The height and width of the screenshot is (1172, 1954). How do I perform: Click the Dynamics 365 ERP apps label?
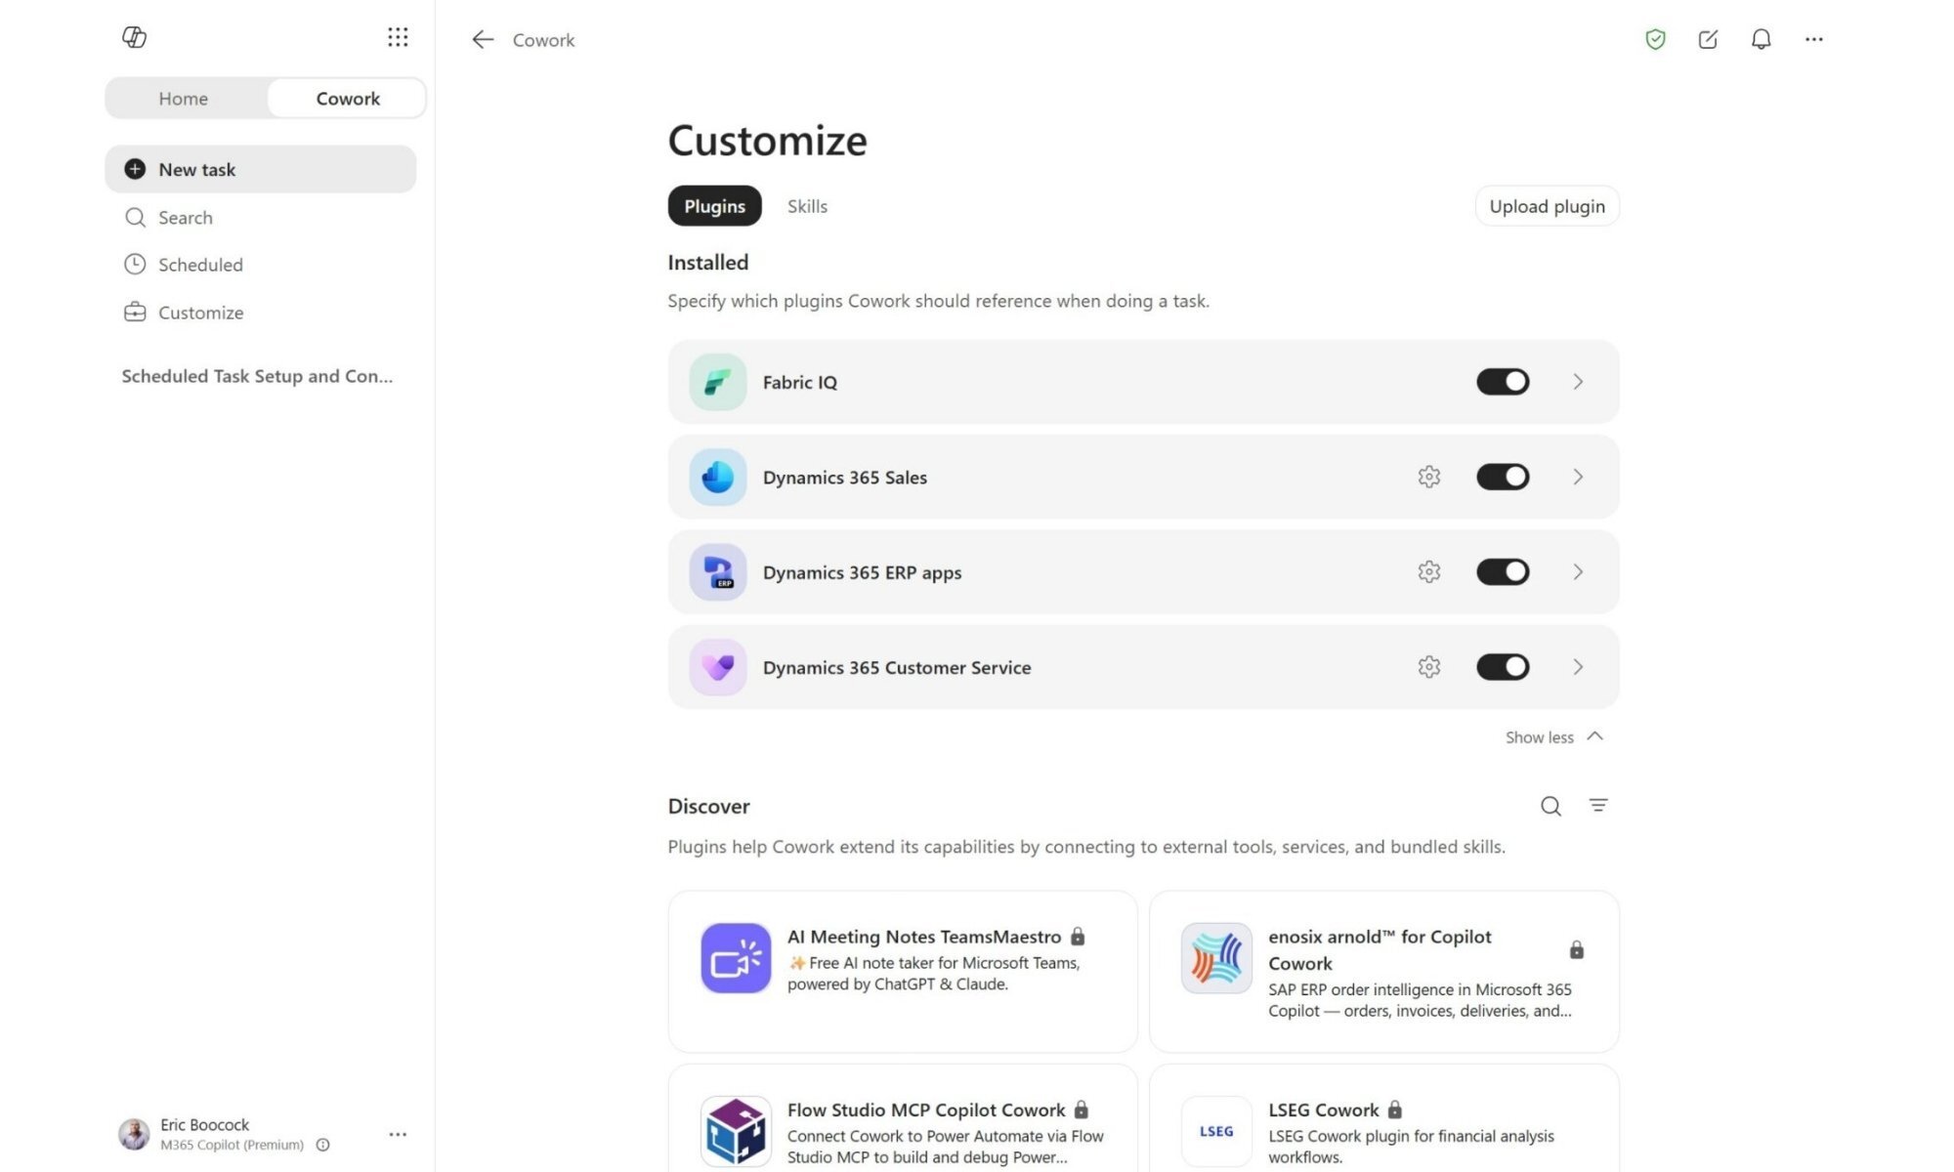click(x=862, y=572)
